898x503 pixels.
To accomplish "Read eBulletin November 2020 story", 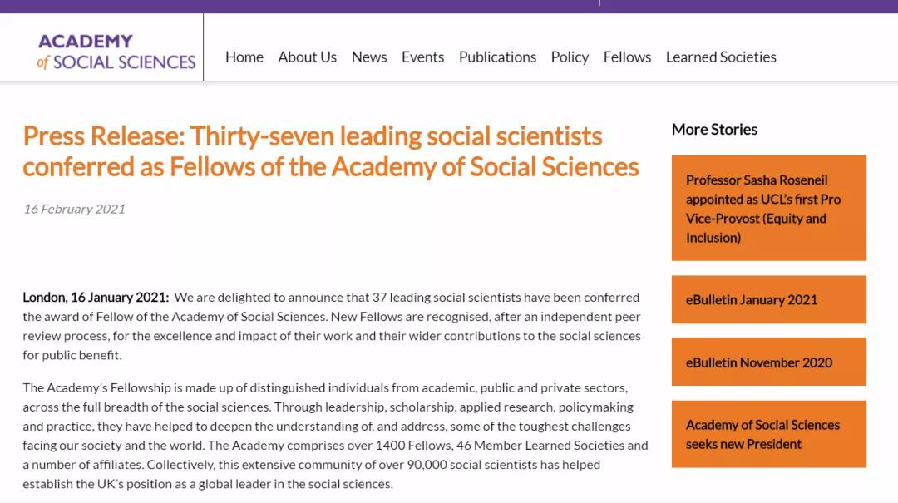I will (768, 362).
